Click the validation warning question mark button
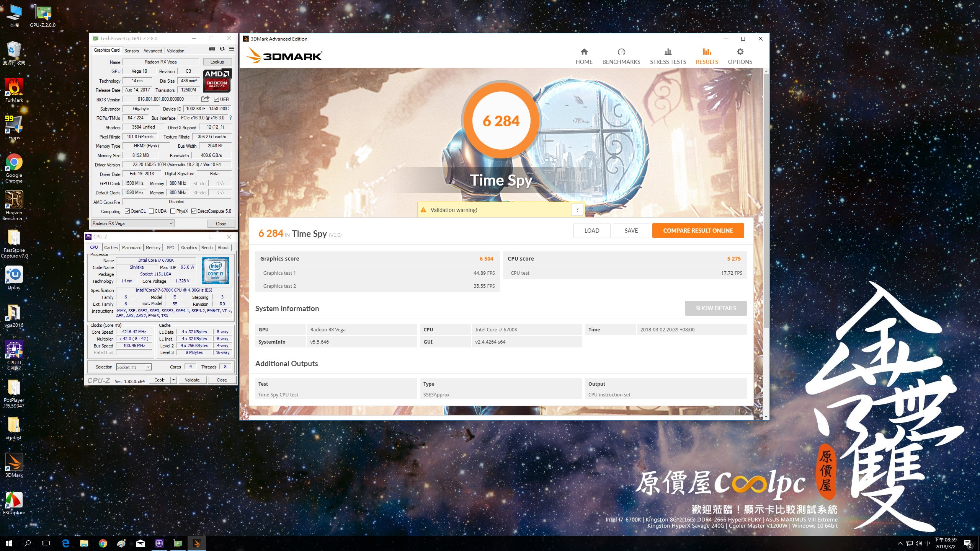Image resolution: width=980 pixels, height=551 pixels. 577,210
